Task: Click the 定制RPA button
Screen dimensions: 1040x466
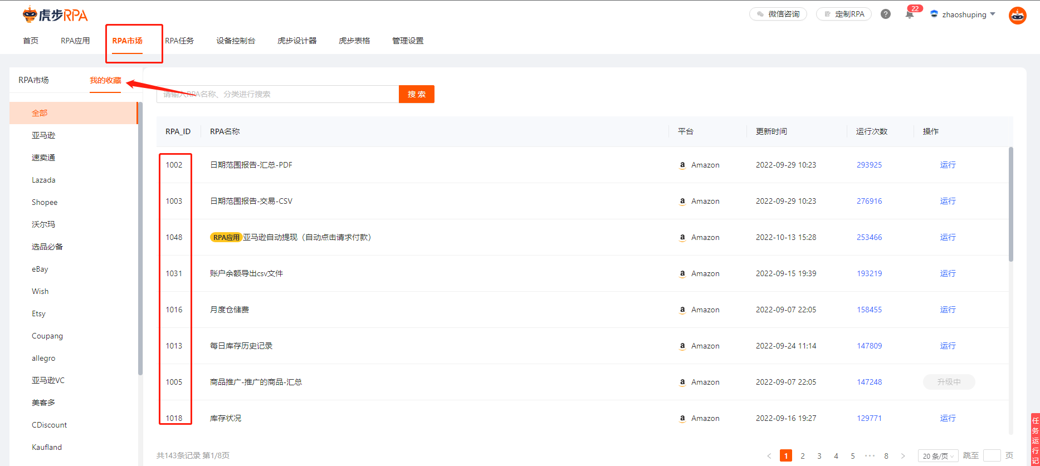Action: click(844, 14)
